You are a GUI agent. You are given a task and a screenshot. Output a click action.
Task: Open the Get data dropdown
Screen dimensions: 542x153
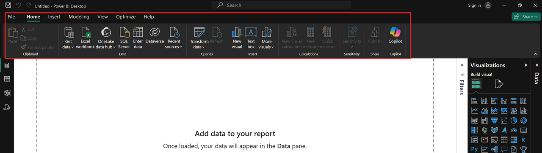click(69, 38)
